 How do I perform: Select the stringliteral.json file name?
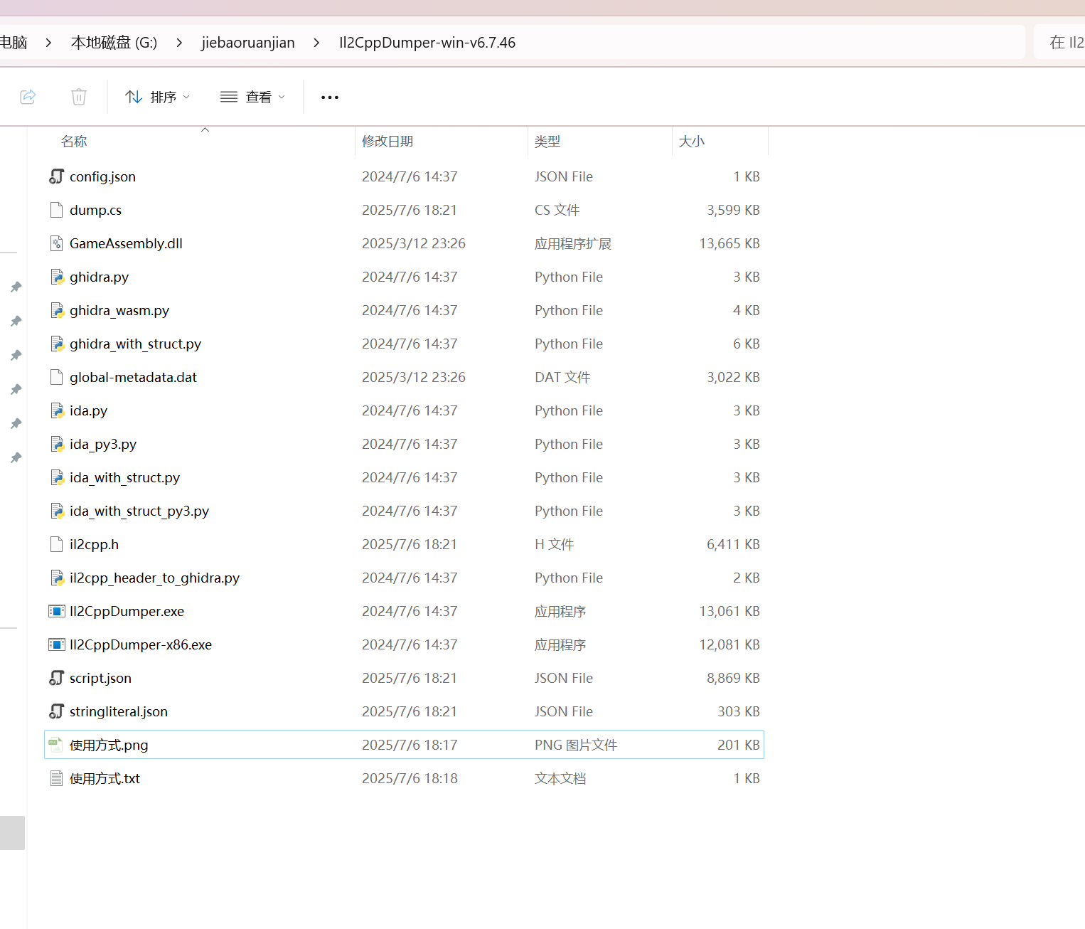[x=119, y=711]
